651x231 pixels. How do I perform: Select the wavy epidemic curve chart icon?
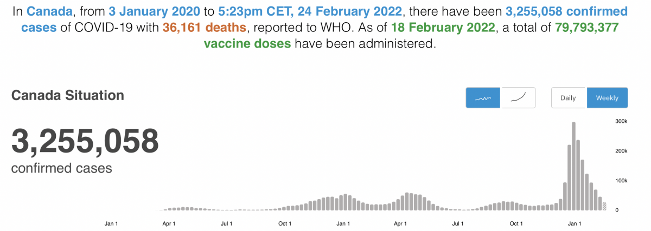click(483, 98)
